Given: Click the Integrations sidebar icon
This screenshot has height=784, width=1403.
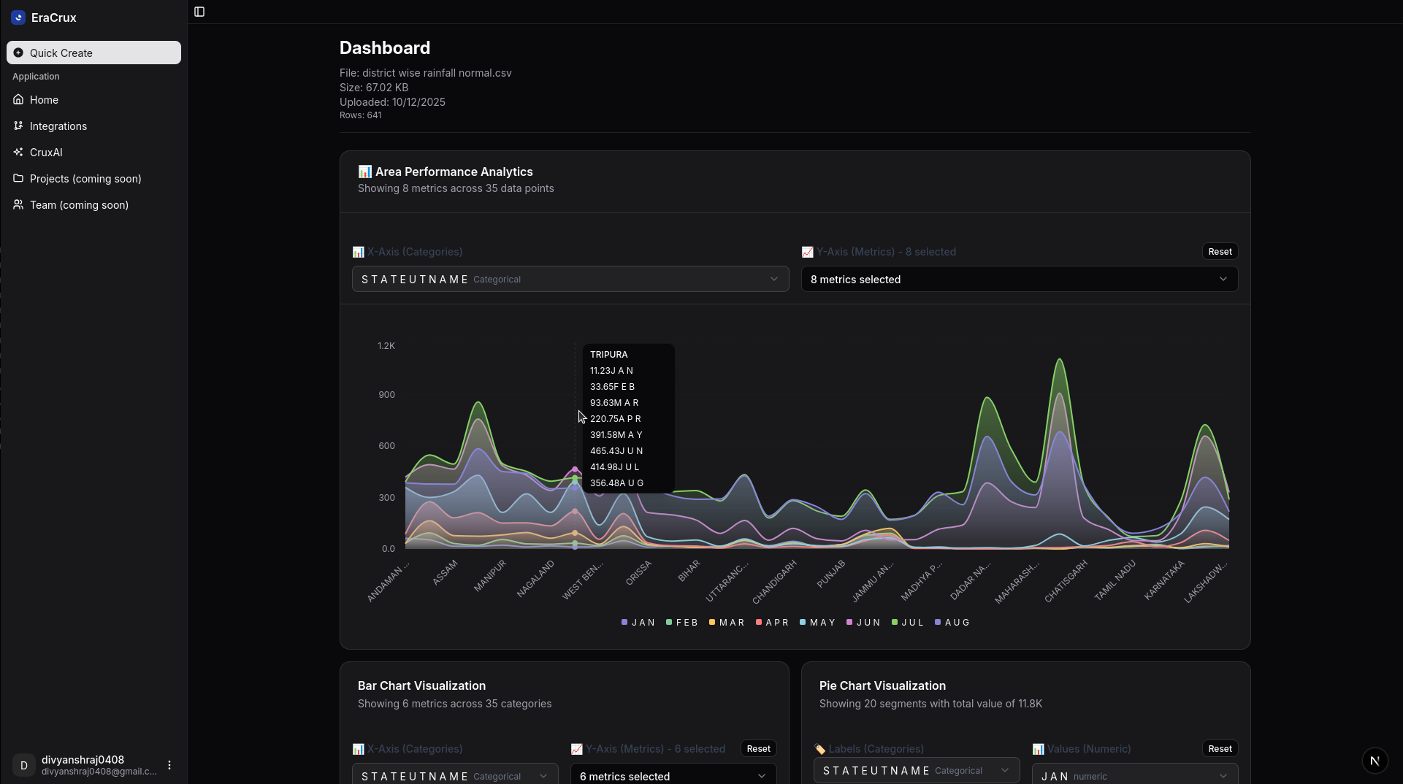Looking at the screenshot, I should point(18,126).
